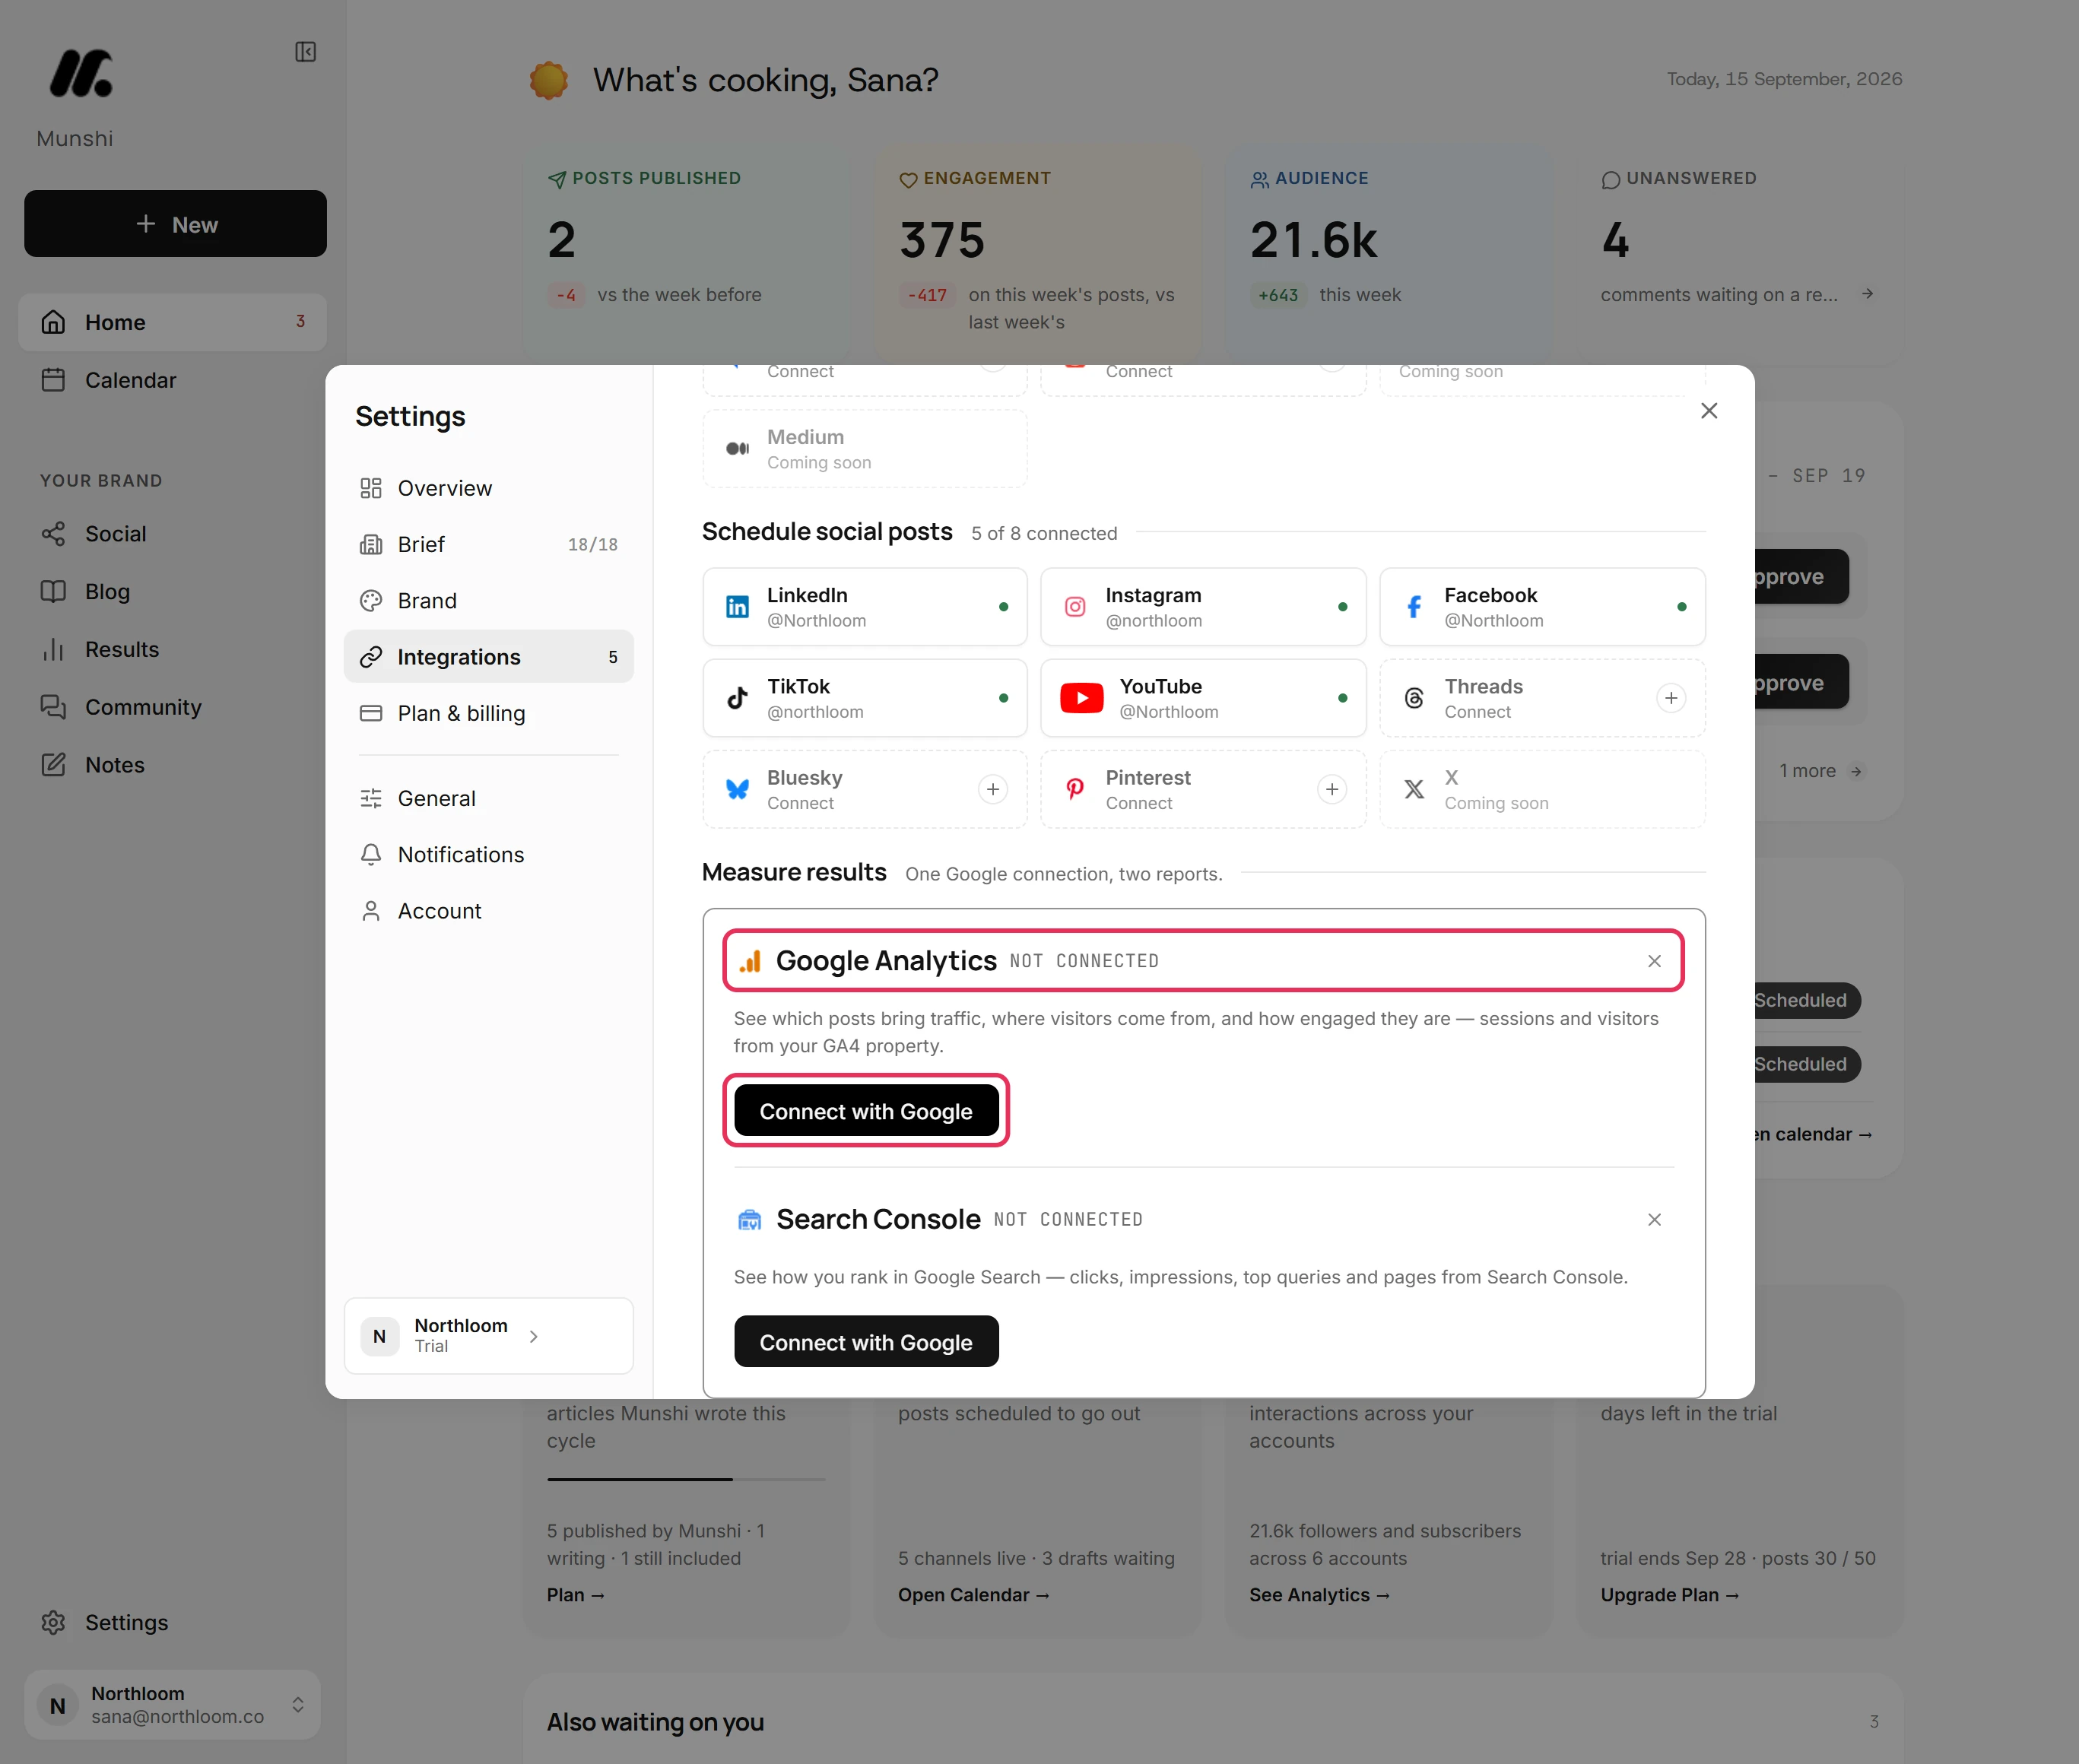The width and height of the screenshot is (2079, 1764).
Task: Expand Northloom Trial workspace chevron
Action: point(533,1336)
